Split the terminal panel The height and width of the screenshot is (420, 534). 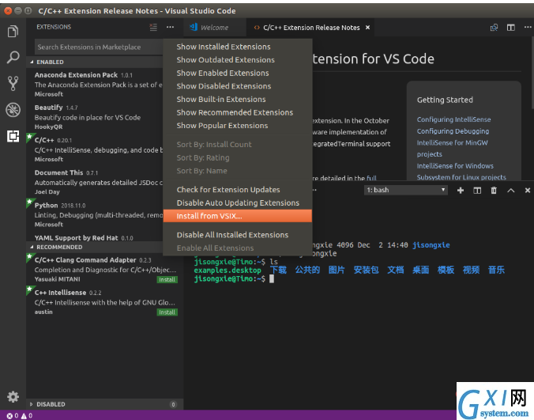[477, 191]
